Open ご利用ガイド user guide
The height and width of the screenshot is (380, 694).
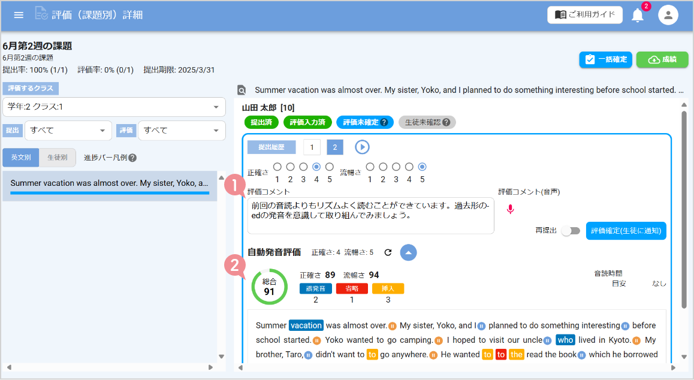tap(585, 14)
